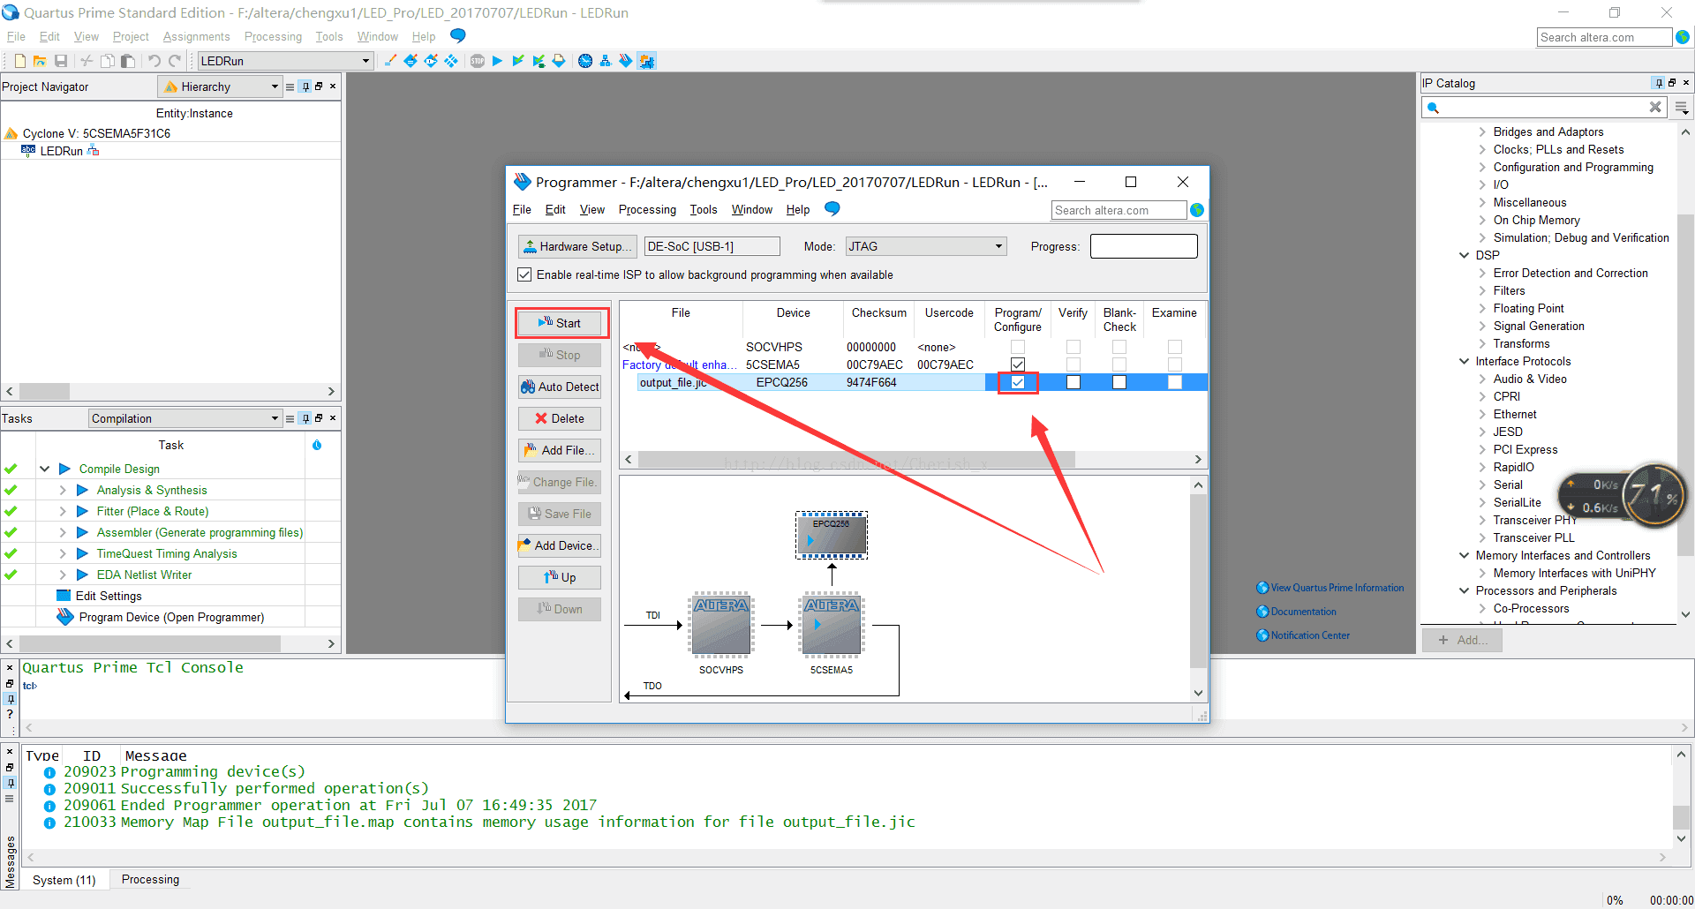Open the Compilation Report toolbar icon
The image size is (1695, 909).
pos(559,61)
